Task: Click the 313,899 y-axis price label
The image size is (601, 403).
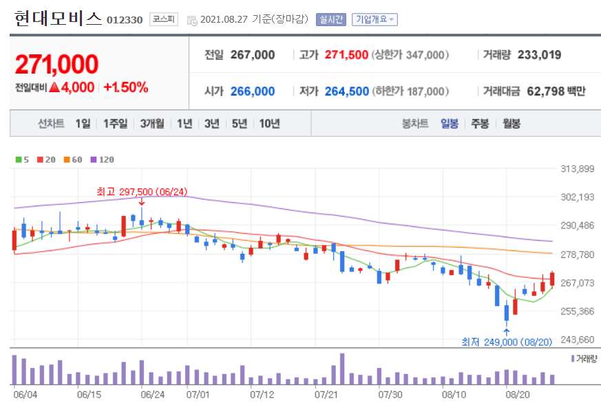Action: click(x=577, y=168)
